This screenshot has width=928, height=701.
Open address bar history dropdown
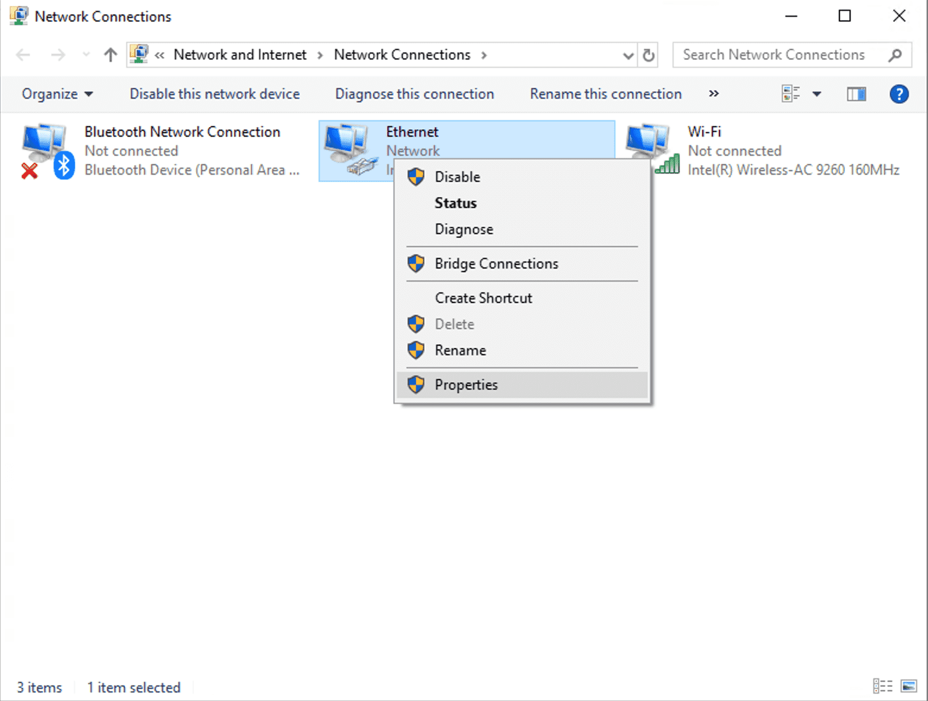(628, 55)
